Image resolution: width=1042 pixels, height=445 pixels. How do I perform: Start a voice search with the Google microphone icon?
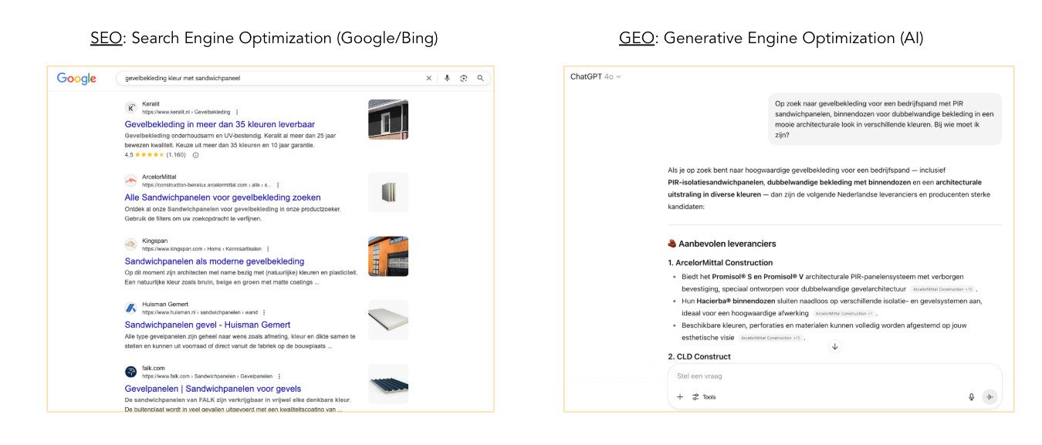(448, 78)
